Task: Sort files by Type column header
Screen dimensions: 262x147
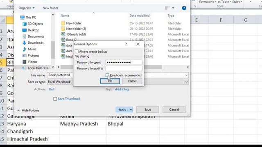Action: coord(171,16)
